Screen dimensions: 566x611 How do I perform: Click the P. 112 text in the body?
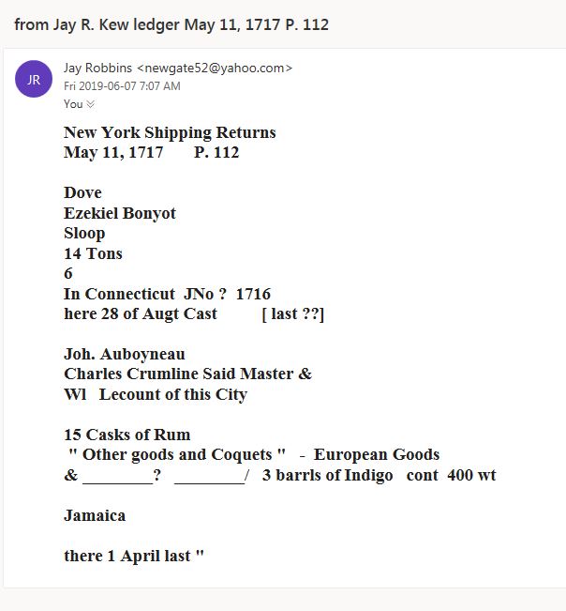tap(216, 152)
